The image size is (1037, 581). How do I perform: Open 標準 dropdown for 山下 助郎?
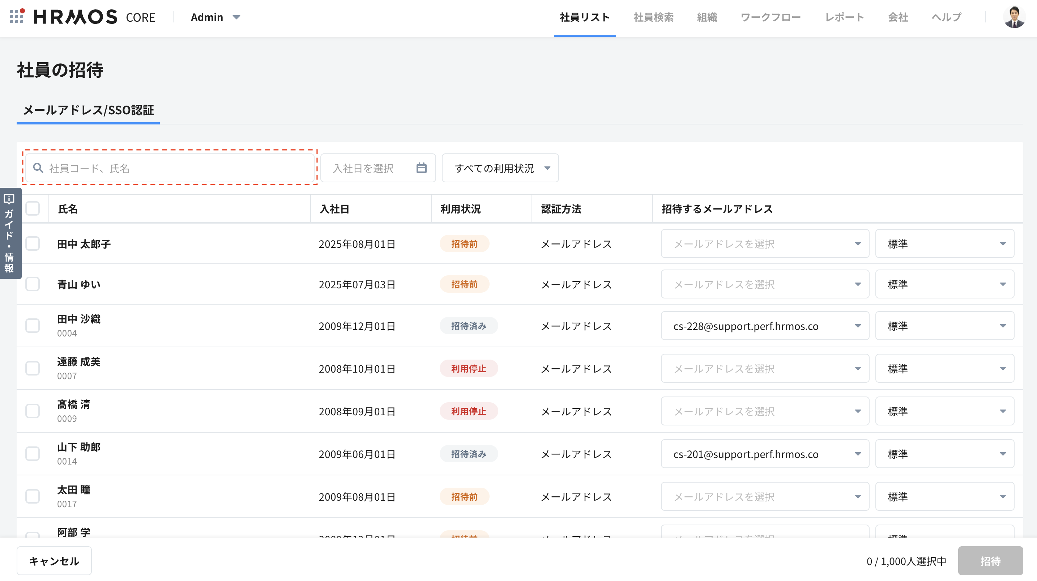944,454
